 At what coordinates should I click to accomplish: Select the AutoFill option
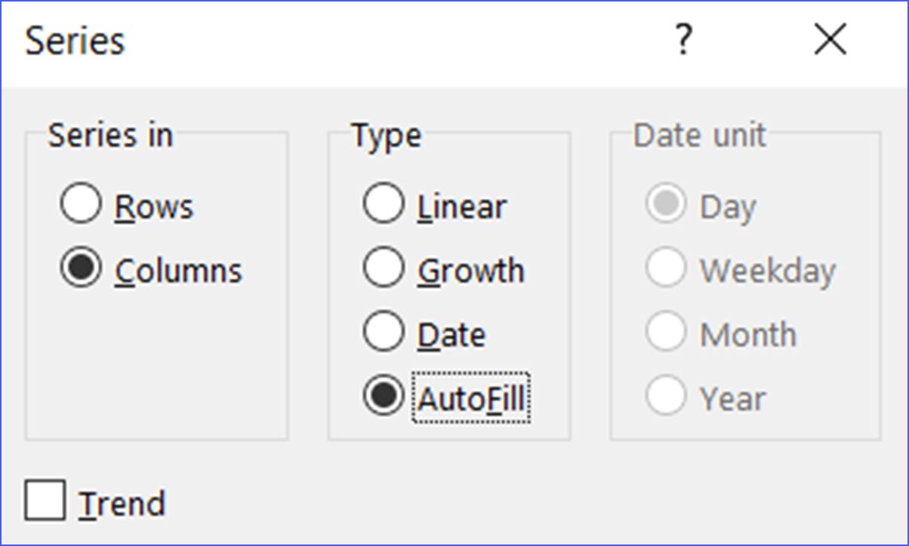point(384,394)
